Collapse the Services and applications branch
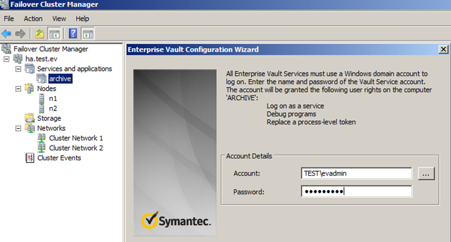This screenshot has width=451, height=242. click(18, 69)
